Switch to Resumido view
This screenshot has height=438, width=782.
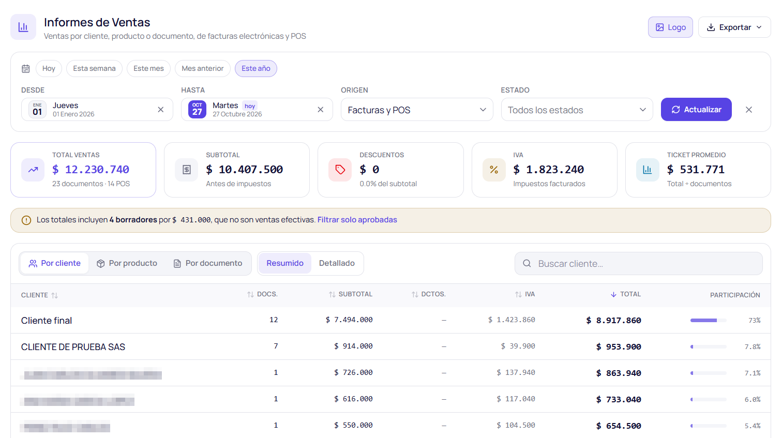pos(285,263)
